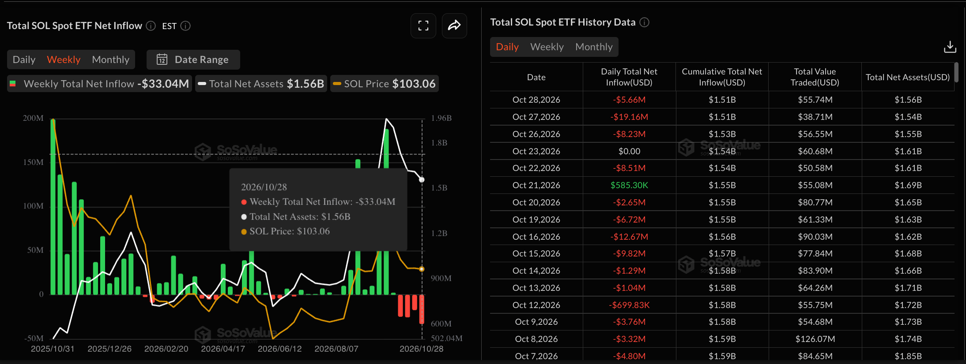
Task: Select Monthly tab in history table
Action: pos(594,47)
